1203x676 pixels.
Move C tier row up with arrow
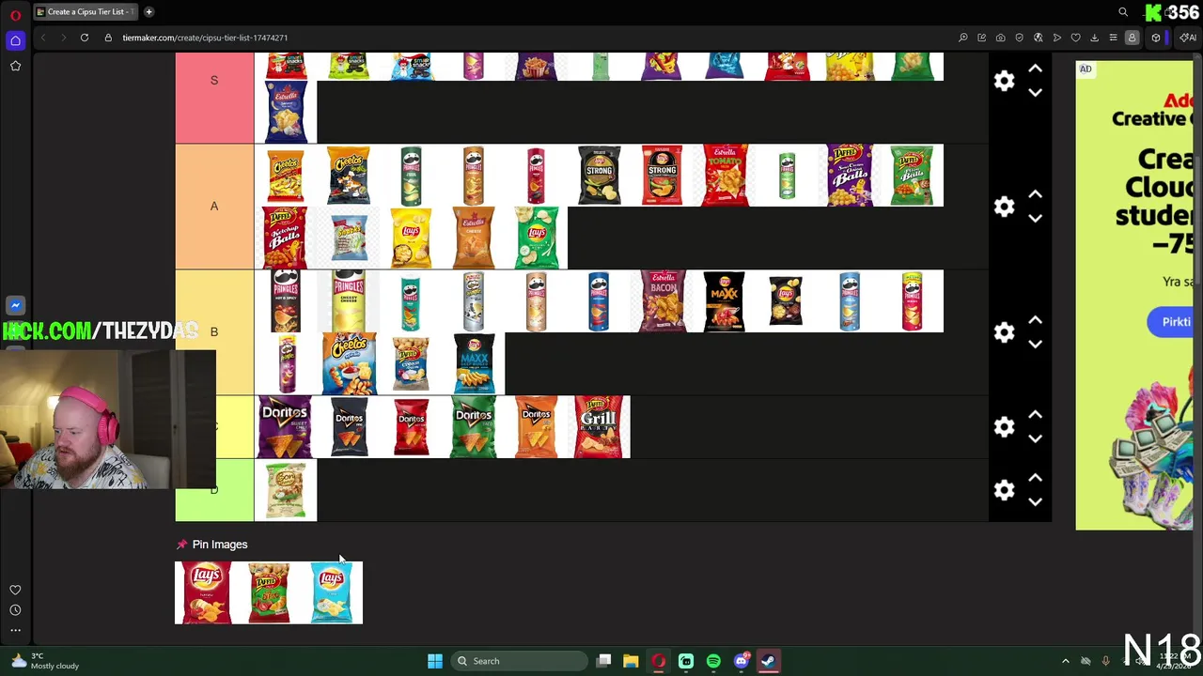(x=1035, y=415)
